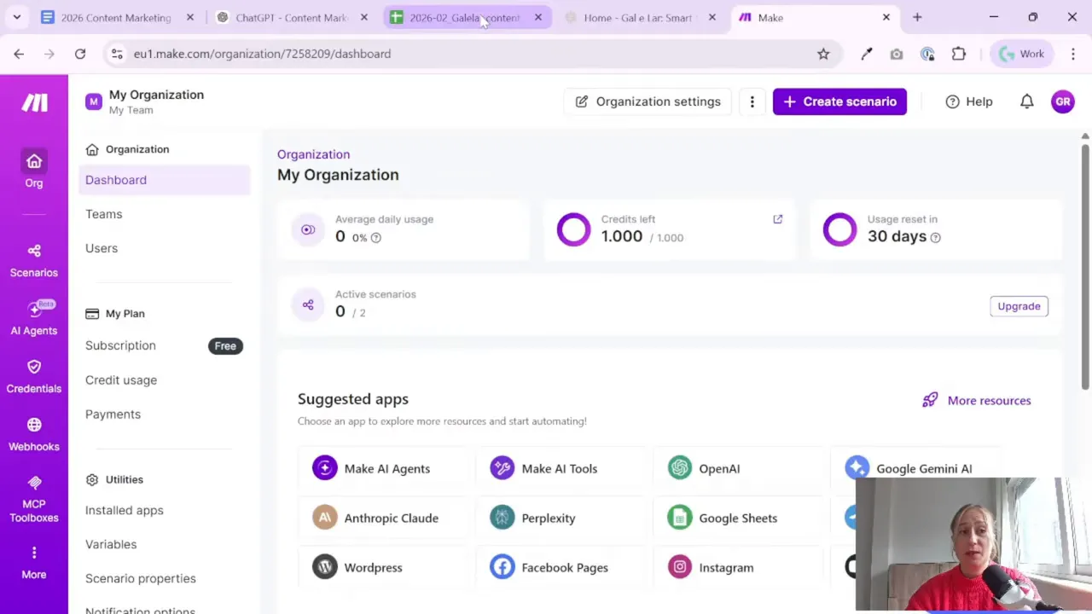Select Dashboard in the organization menu
This screenshot has height=614, width=1092.
coord(165,180)
